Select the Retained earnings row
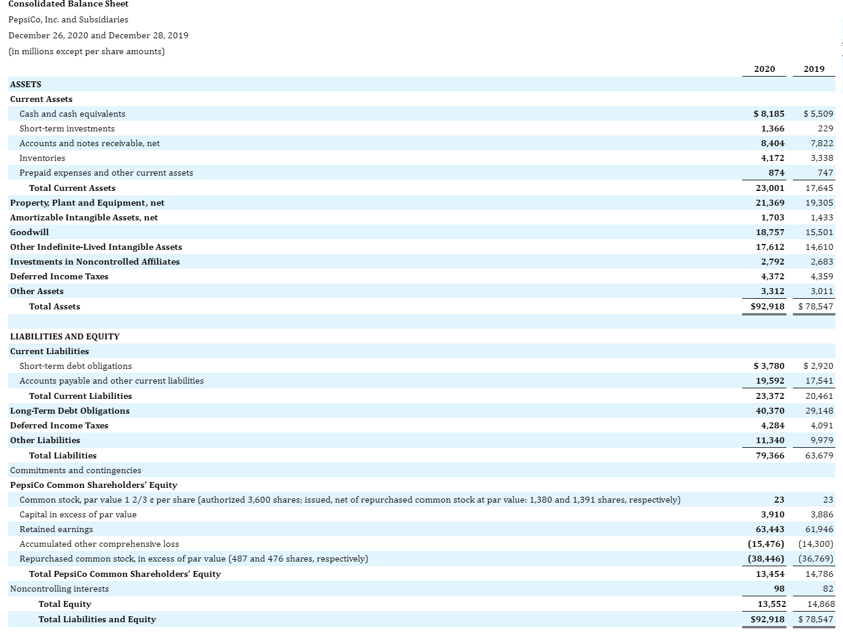 pyautogui.click(x=55, y=529)
